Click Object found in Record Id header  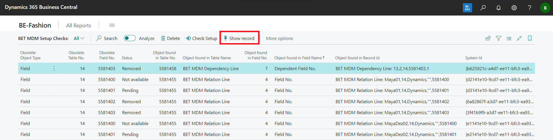(x=357, y=58)
